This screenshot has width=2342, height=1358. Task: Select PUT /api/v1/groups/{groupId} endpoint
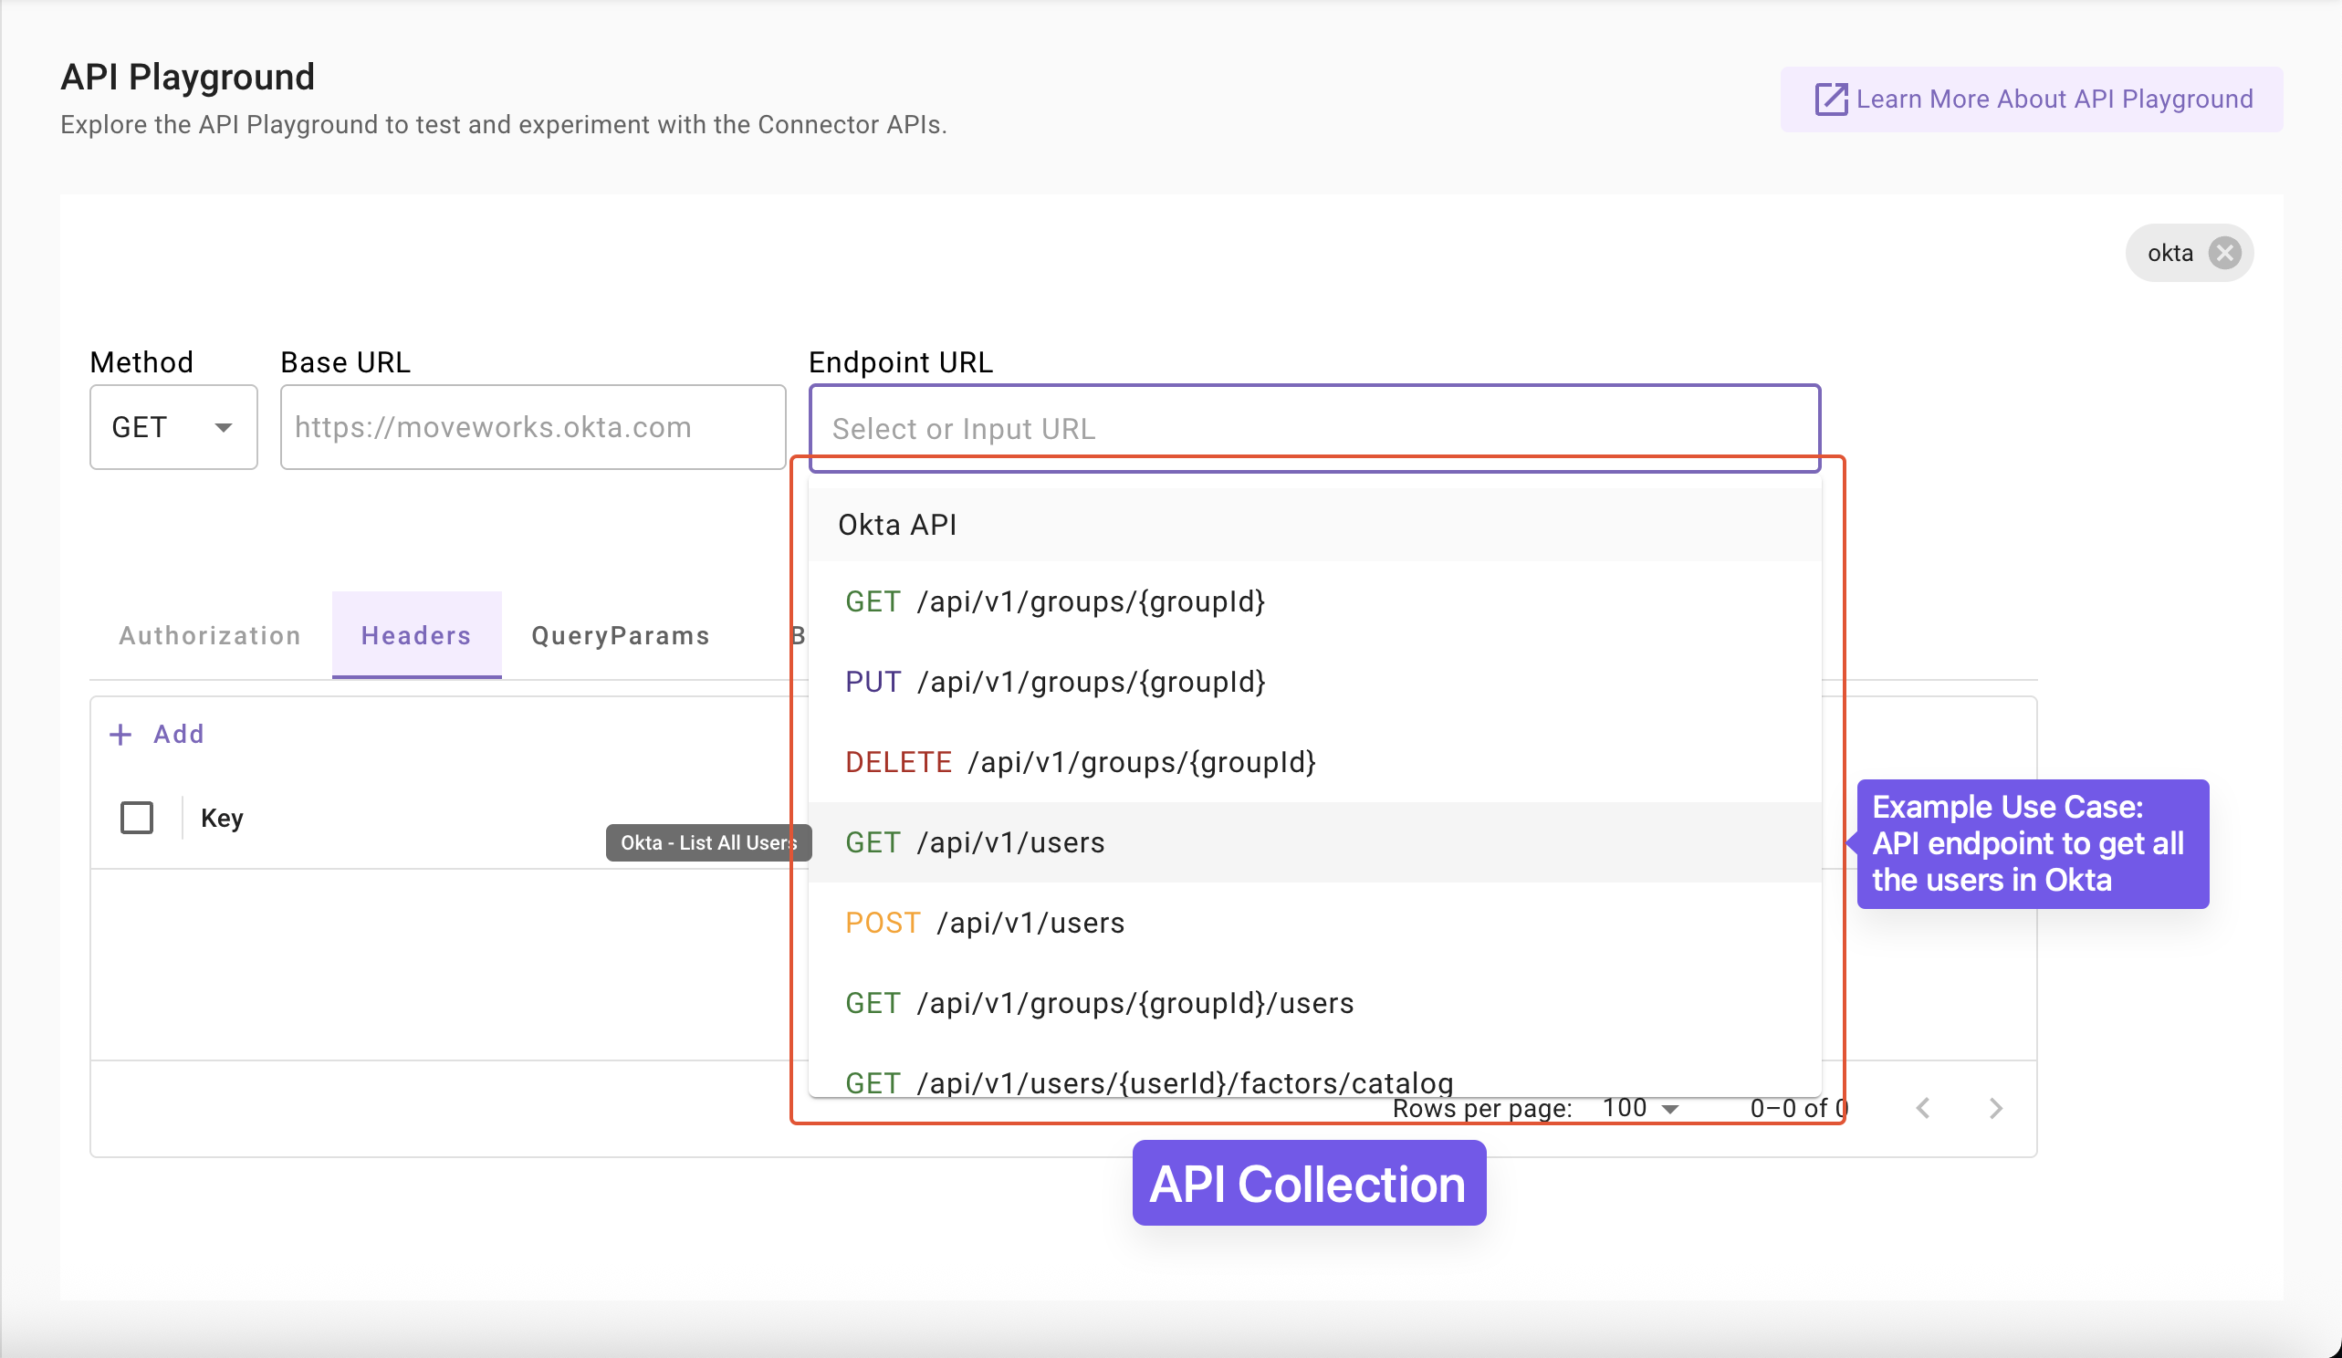[1314, 683]
